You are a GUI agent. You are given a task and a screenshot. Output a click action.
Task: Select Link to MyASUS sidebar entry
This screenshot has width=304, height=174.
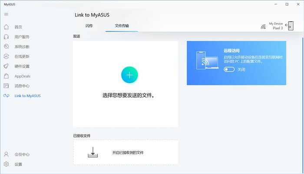click(27, 96)
